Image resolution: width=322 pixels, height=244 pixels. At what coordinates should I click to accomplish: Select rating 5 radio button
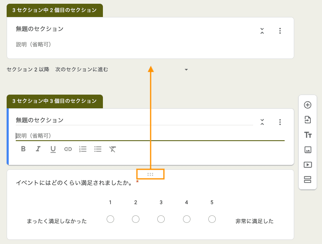pos(212,219)
